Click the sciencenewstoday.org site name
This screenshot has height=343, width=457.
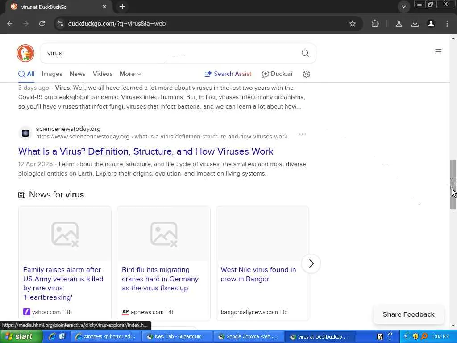click(x=68, y=129)
